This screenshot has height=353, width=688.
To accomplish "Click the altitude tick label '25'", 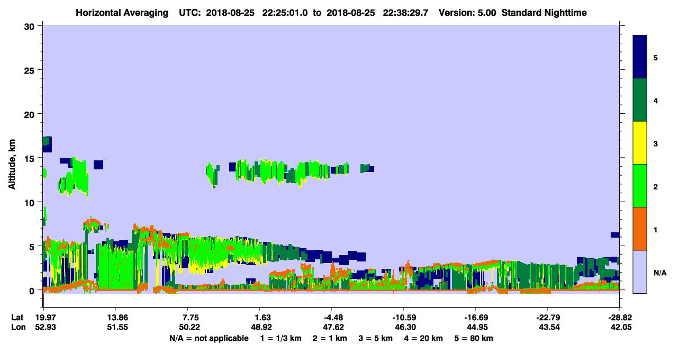I will [31, 70].
